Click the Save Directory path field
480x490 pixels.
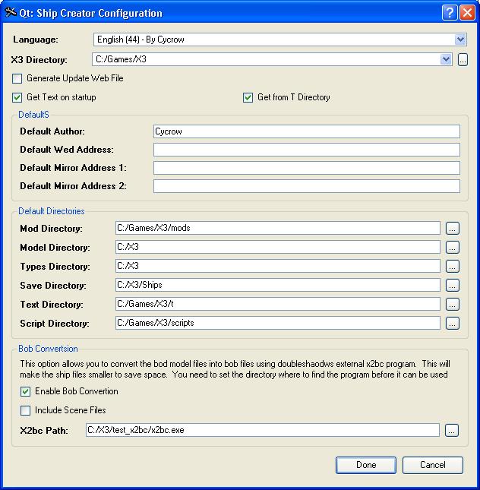click(x=278, y=285)
